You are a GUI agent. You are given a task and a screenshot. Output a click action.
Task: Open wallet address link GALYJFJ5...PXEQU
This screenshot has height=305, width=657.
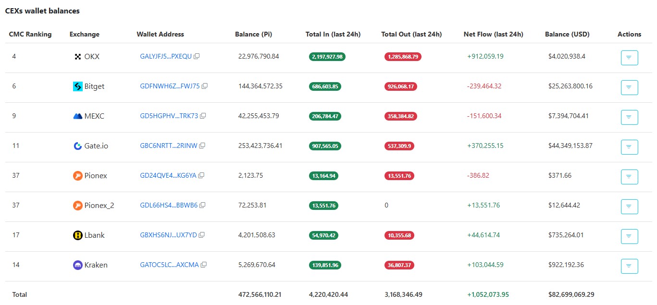[x=165, y=57]
